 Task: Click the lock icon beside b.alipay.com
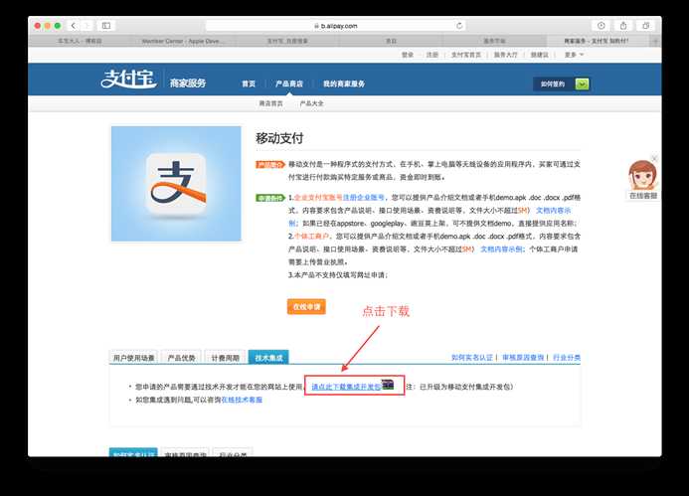click(316, 26)
